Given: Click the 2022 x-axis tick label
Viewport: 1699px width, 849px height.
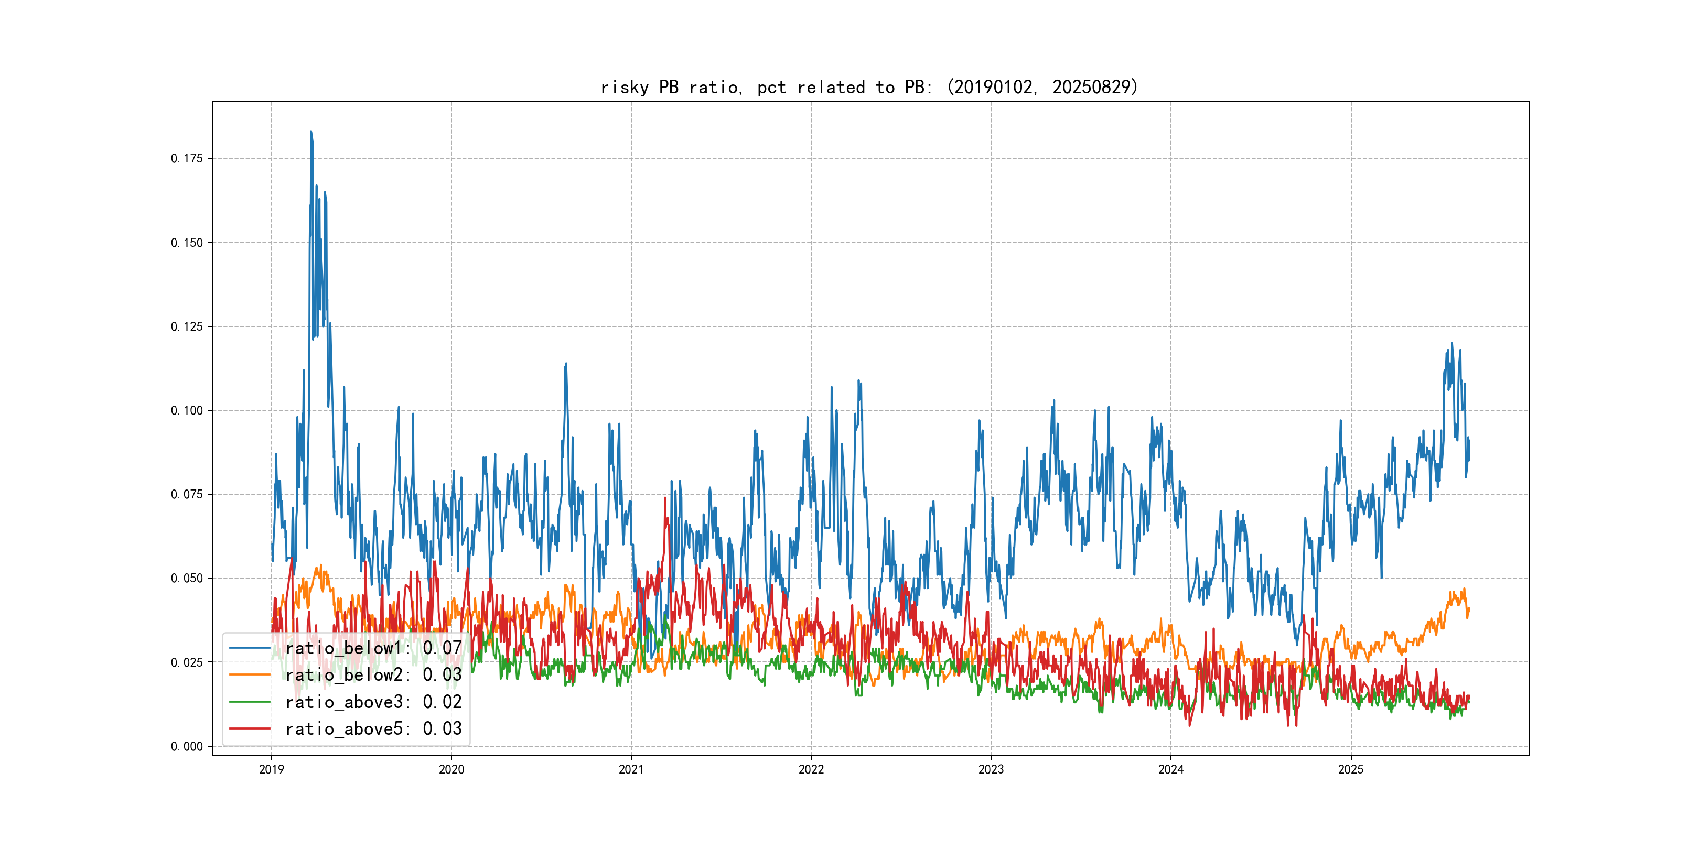Looking at the screenshot, I should (x=811, y=769).
